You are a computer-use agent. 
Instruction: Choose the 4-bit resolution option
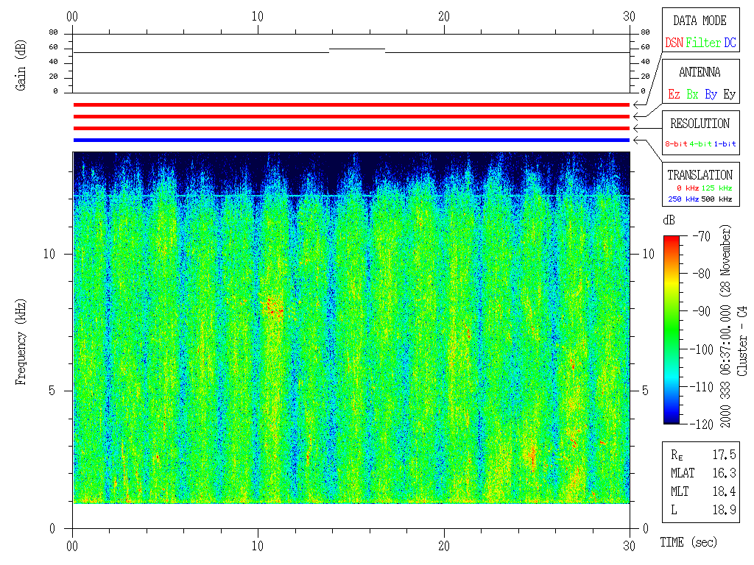(702, 144)
